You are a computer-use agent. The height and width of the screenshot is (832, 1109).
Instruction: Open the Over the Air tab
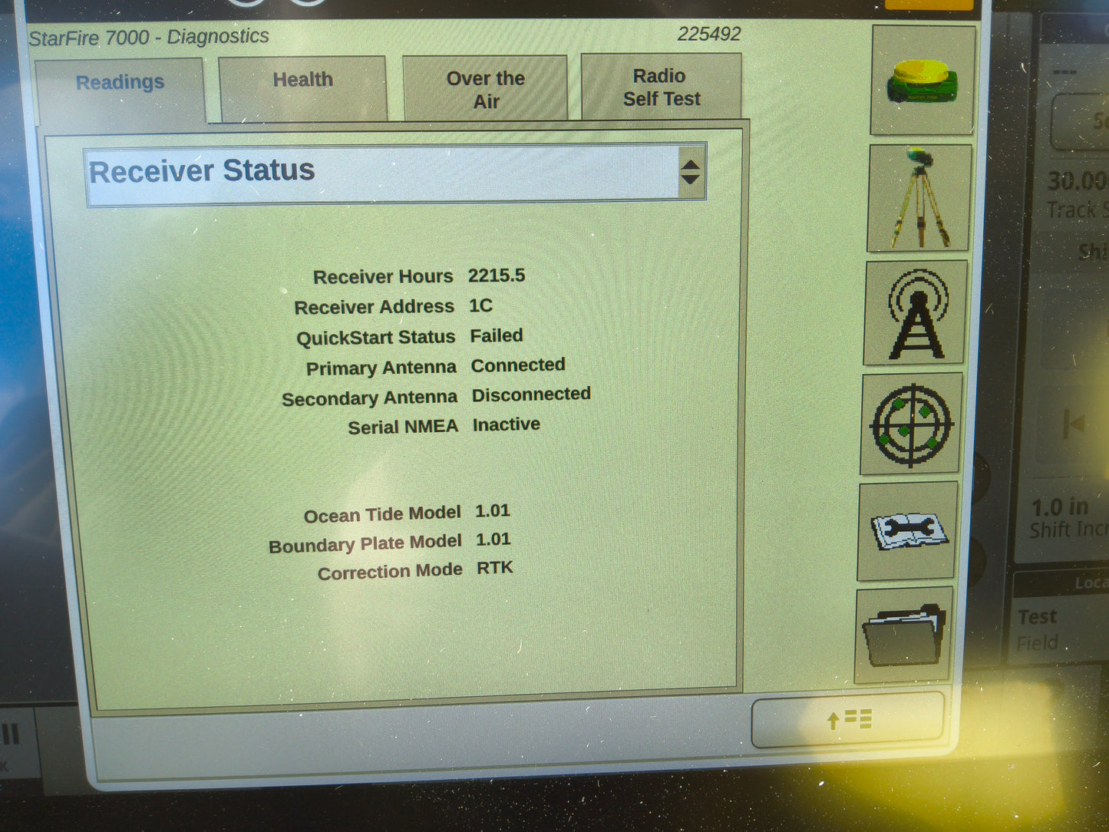[485, 87]
